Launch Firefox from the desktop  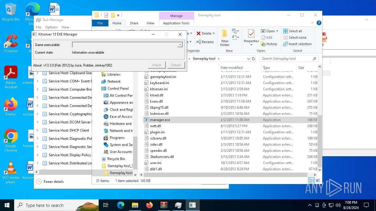11,107
